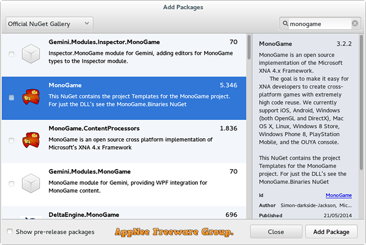This screenshot has width=366, height=245.
Task: Check the Gemini.Modules.MonoGame package checkbox
Action: [x=11, y=184]
